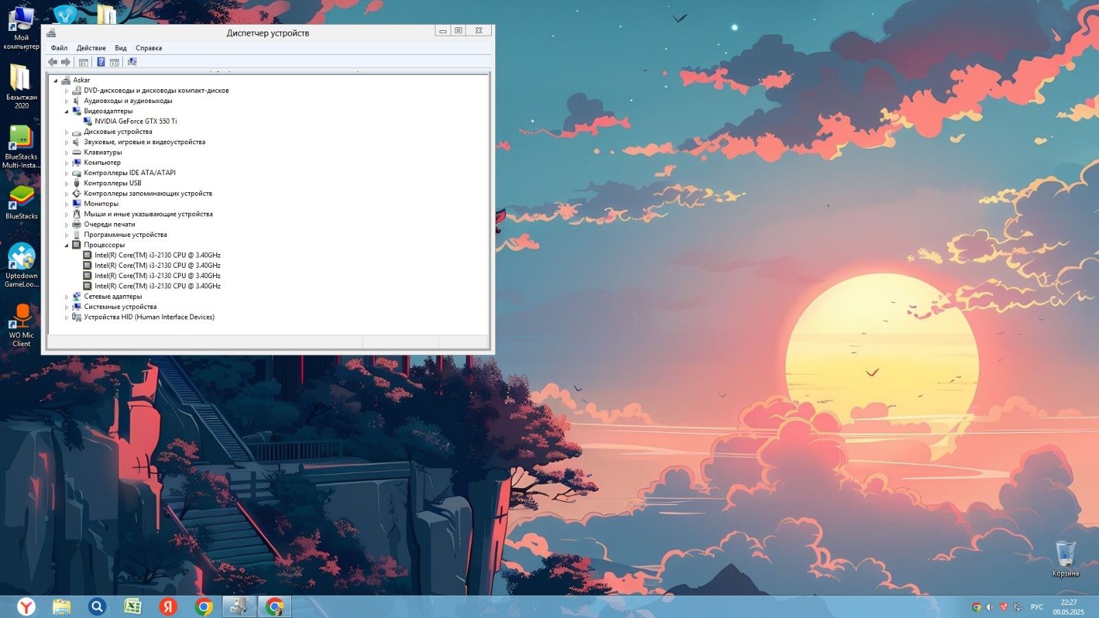Expand the Мониторы node

tap(67, 204)
